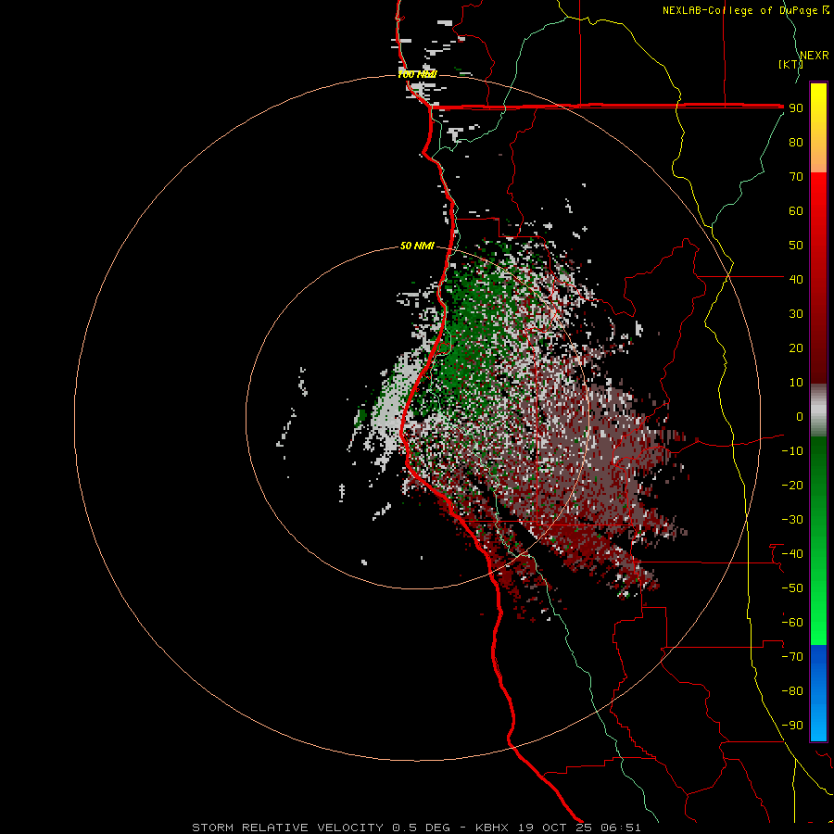Click the 50 NMI range ring label
Screen dimensions: 834x834
click(417, 246)
